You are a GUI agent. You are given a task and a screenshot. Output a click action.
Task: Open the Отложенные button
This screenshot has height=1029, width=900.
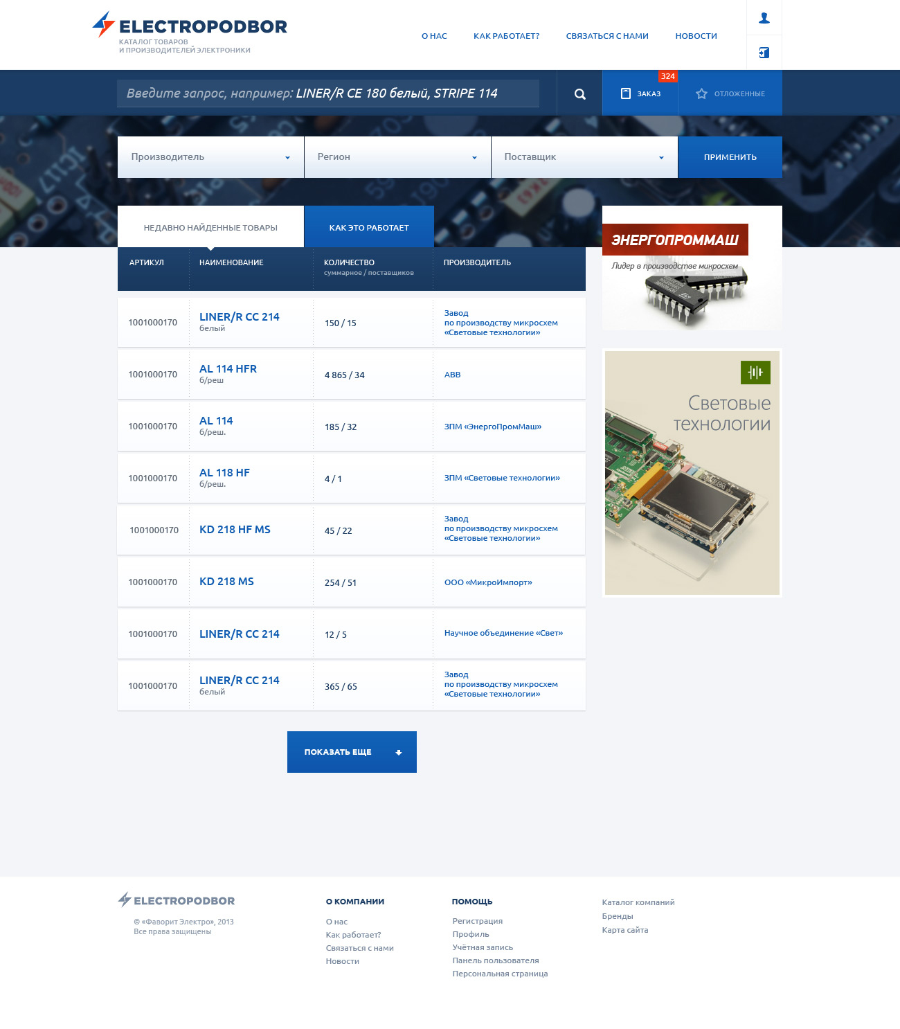click(x=730, y=93)
